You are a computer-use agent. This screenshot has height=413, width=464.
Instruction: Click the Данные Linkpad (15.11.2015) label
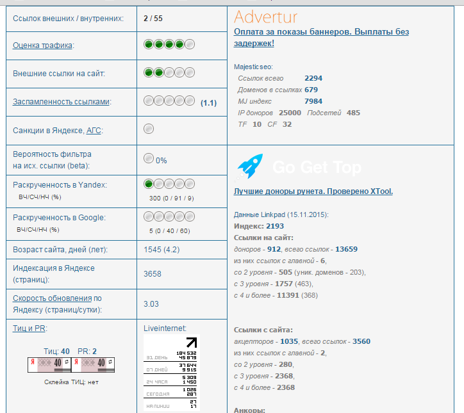pyautogui.click(x=281, y=215)
